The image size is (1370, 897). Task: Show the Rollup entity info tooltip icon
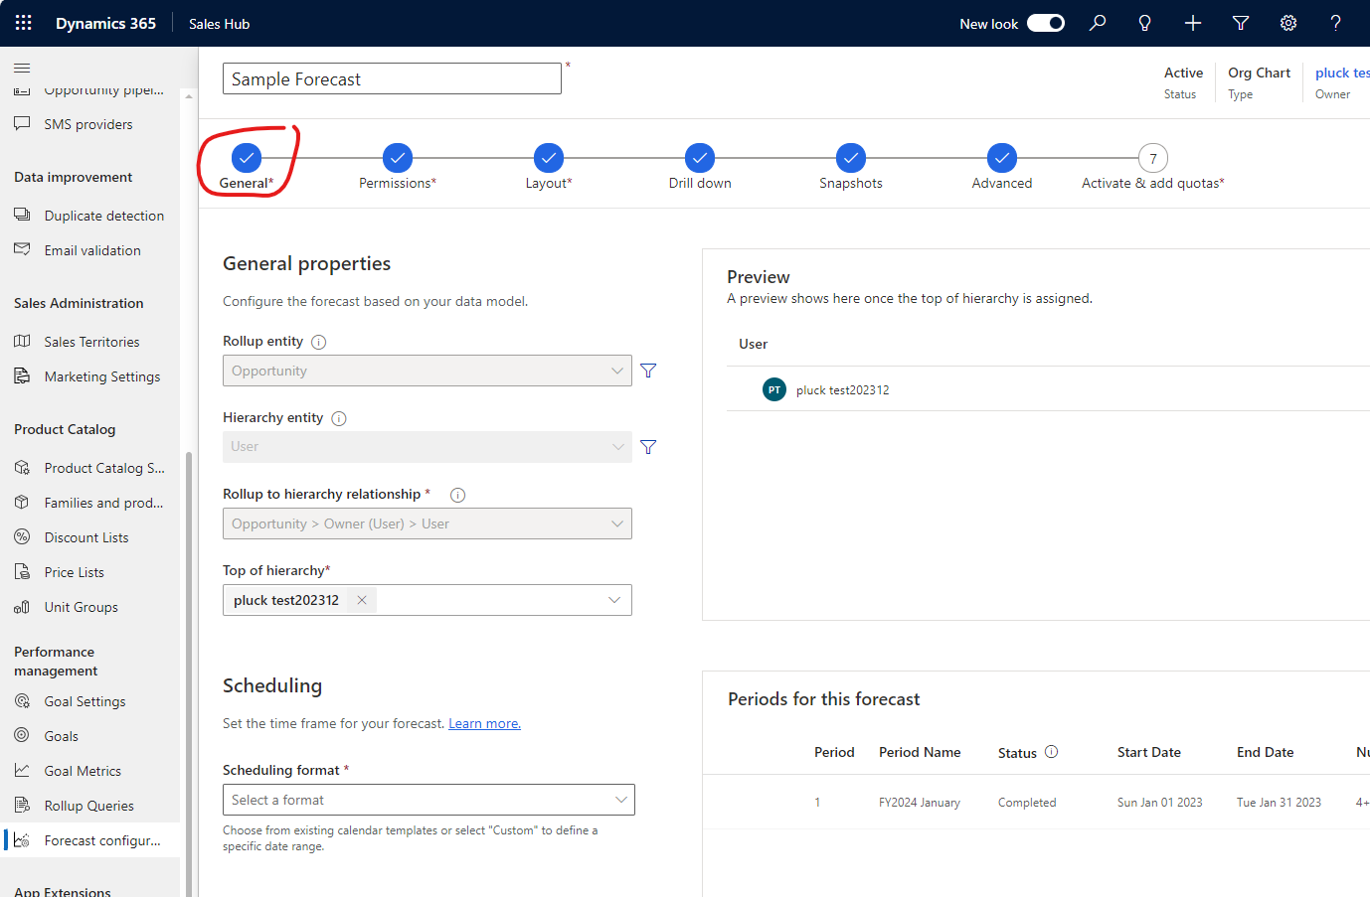[319, 342]
